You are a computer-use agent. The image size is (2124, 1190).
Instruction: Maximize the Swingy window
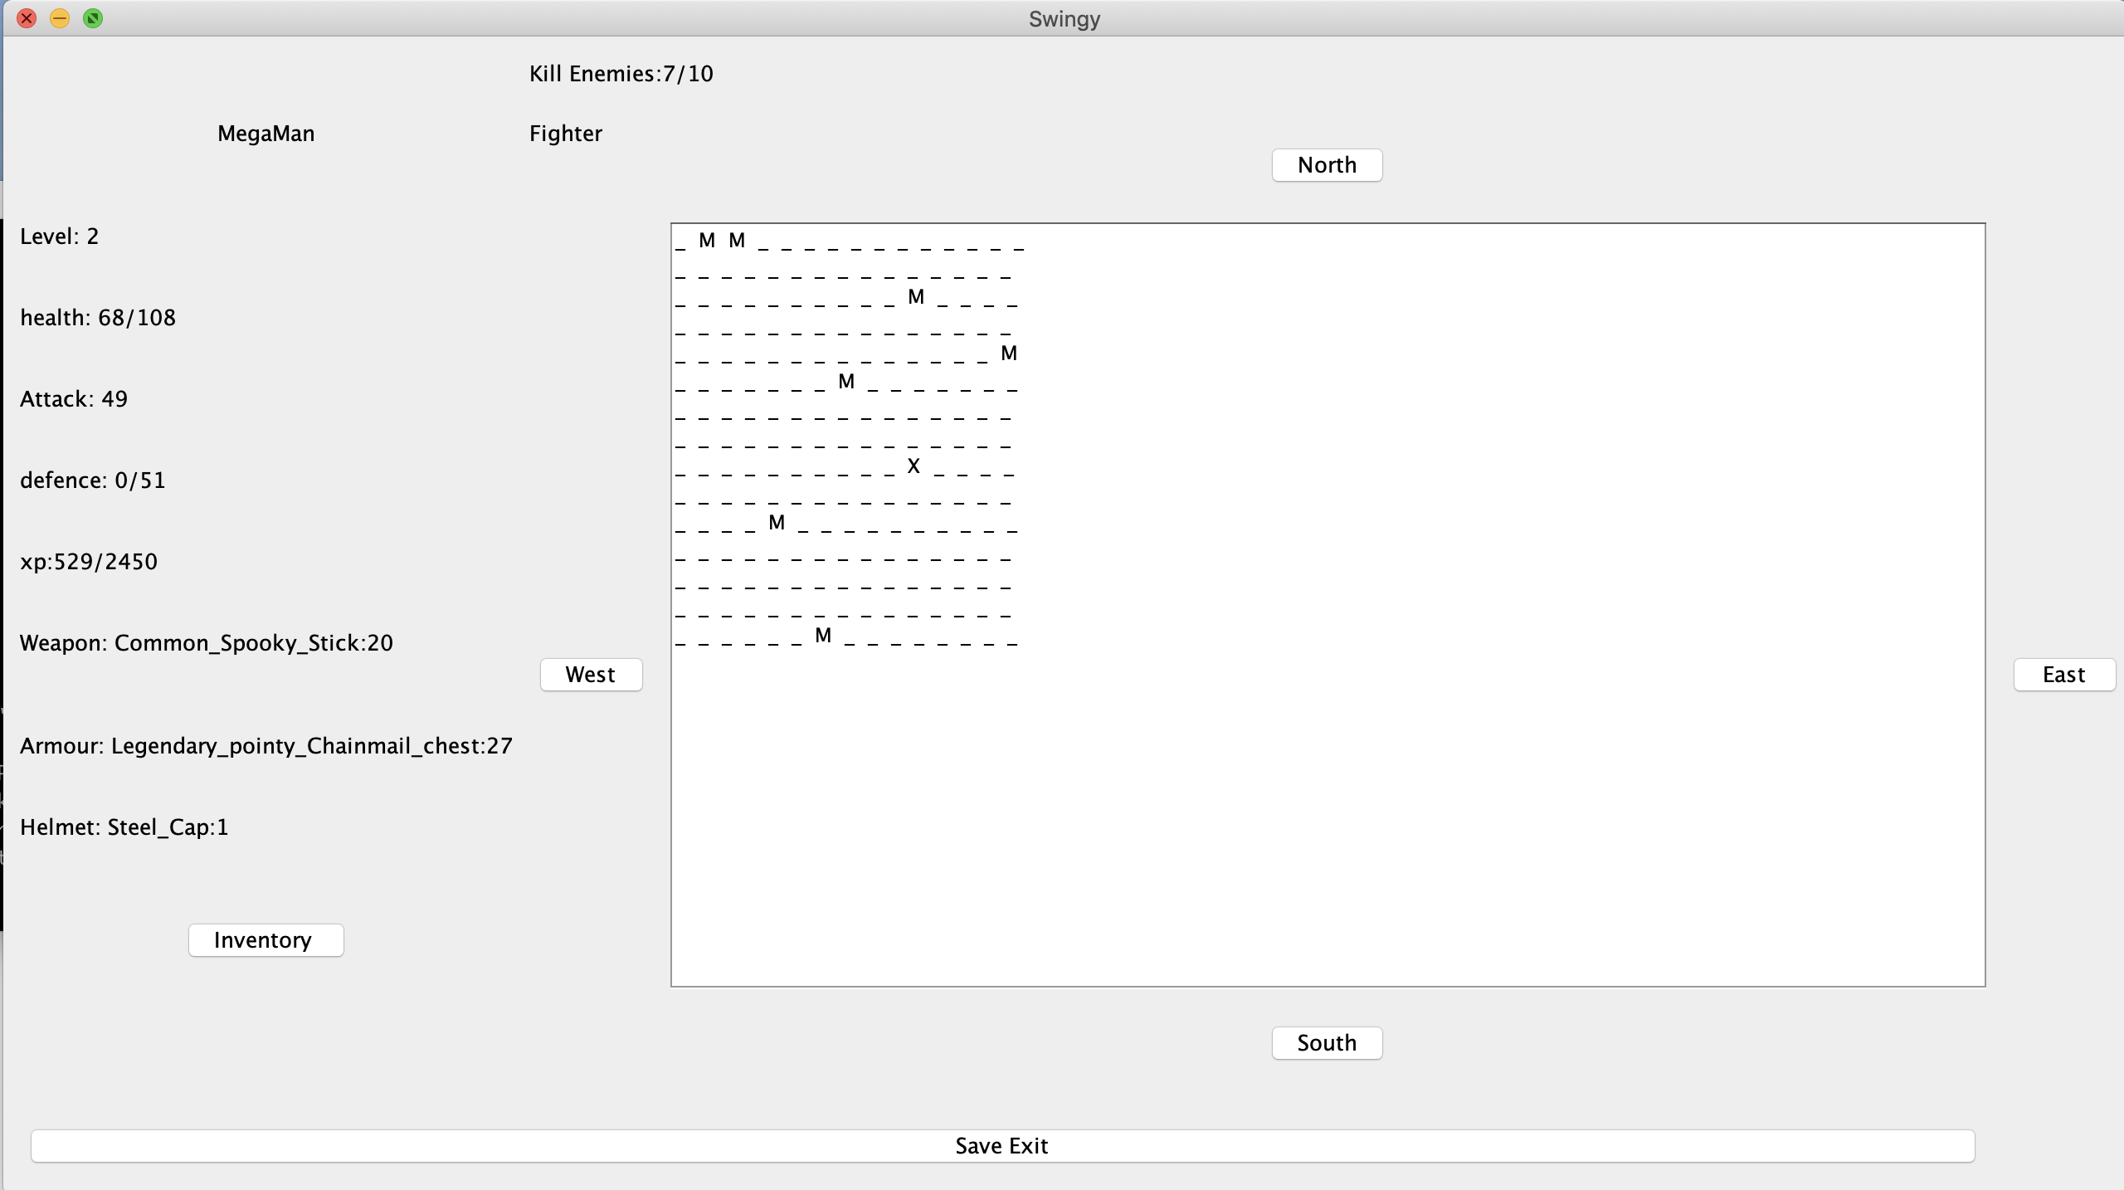pyautogui.click(x=93, y=18)
